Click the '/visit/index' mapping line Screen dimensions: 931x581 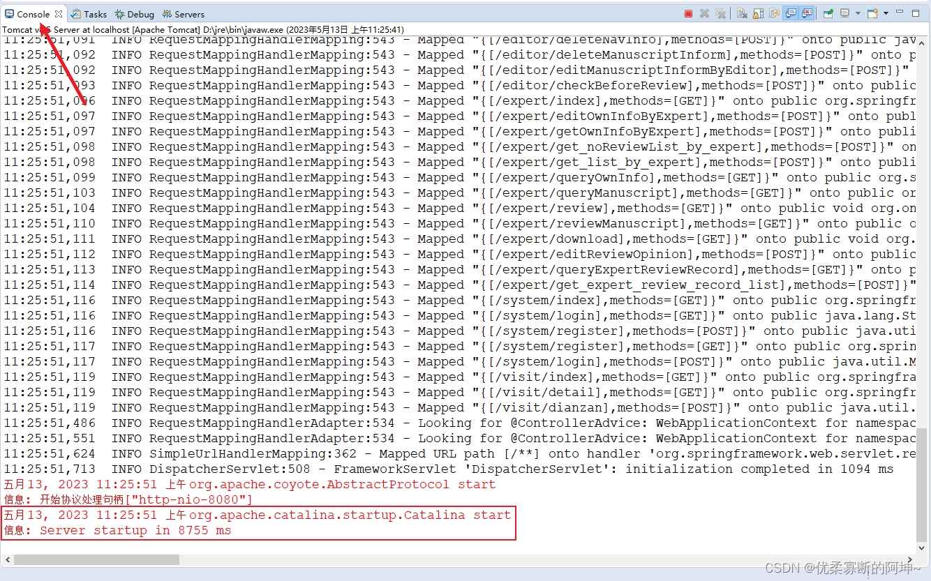[x=459, y=377]
